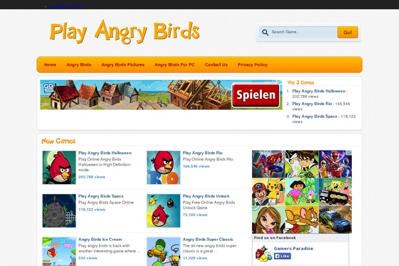
Task: Open the Contact Us page
Action: [216, 65]
